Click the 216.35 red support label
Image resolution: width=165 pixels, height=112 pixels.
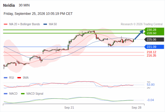point(151,55)
